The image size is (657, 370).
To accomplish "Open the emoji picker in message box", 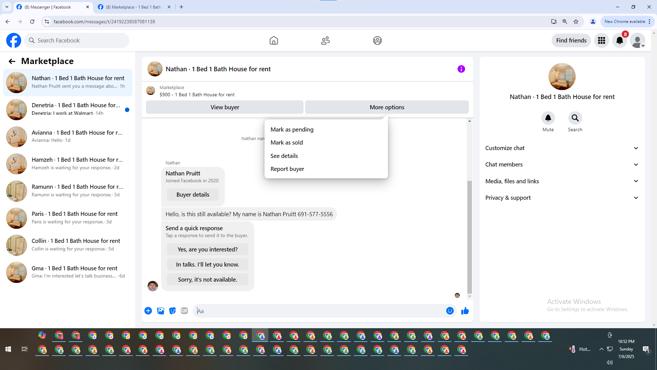I will (450, 311).
